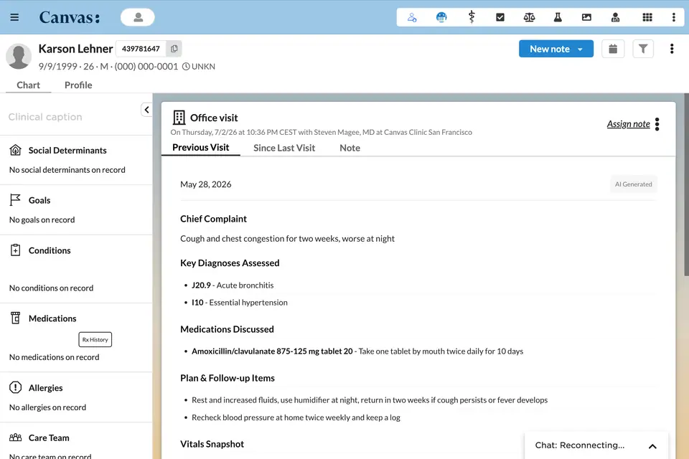Open patient header more options dots

pyautogui.click(x=672, y=49)
